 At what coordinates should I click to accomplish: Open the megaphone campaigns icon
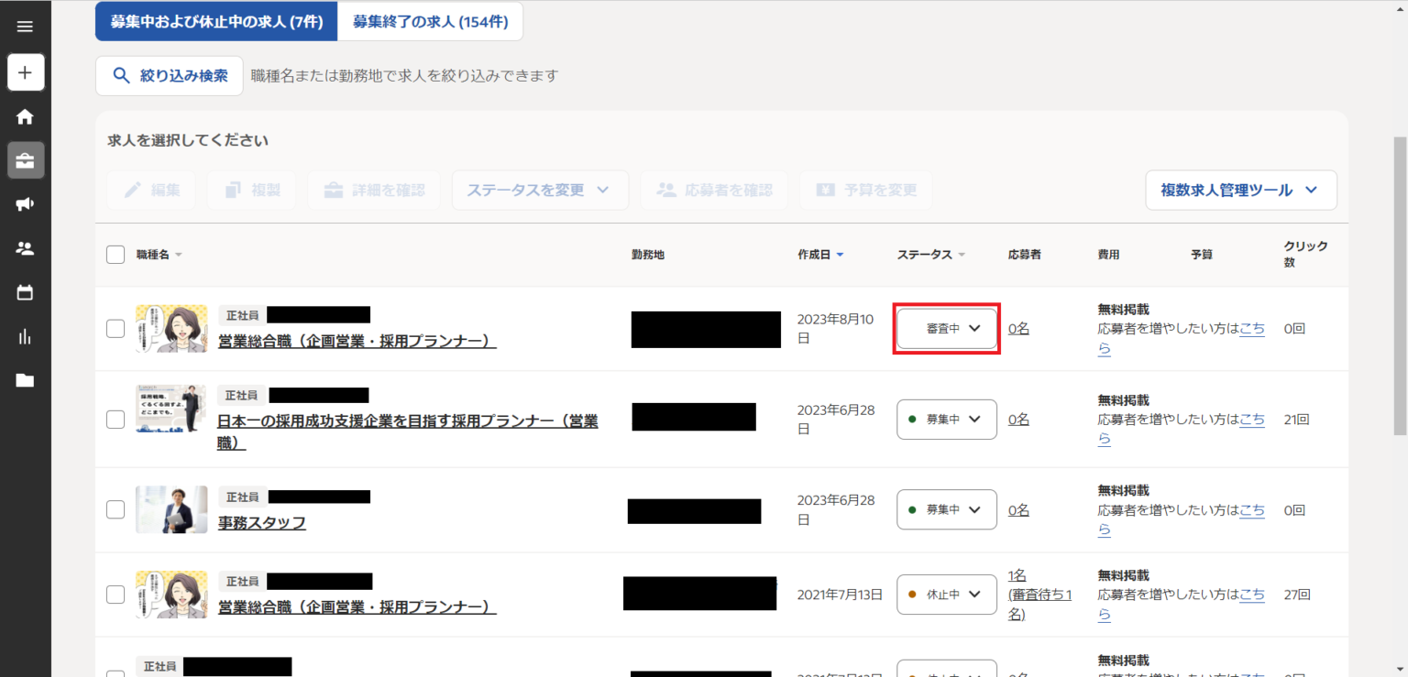pos(26,204)
